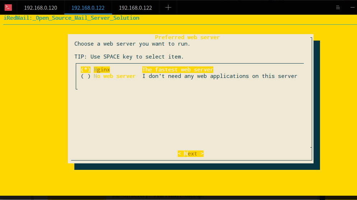Open the hamburger menu icon
The width and height of the screenshot is (357, 200).
pos(338,8)
